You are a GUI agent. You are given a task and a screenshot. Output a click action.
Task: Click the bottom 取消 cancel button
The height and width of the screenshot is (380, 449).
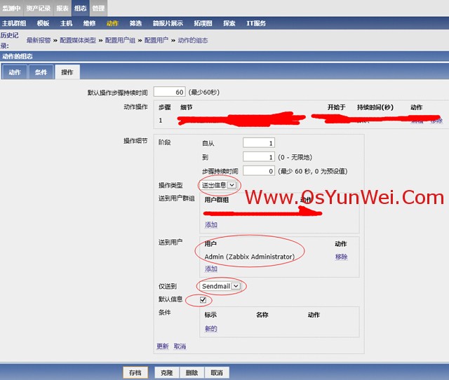tap(217, 372)
